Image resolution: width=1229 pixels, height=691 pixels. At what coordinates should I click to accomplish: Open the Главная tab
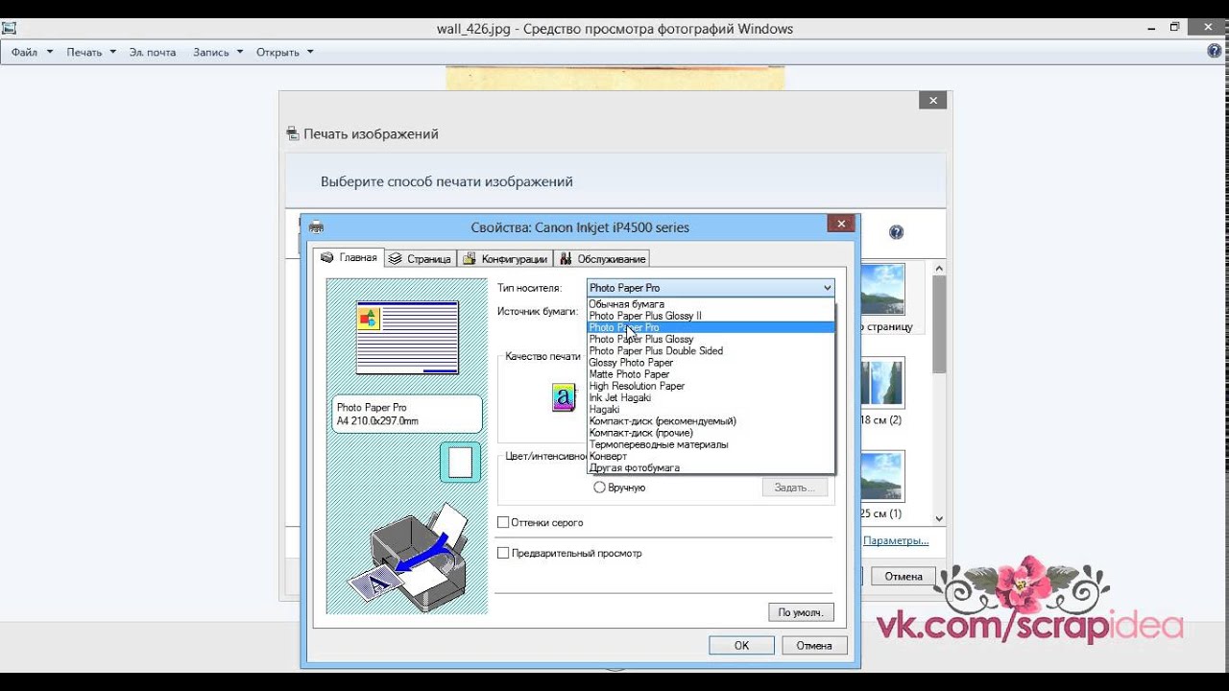349,257
